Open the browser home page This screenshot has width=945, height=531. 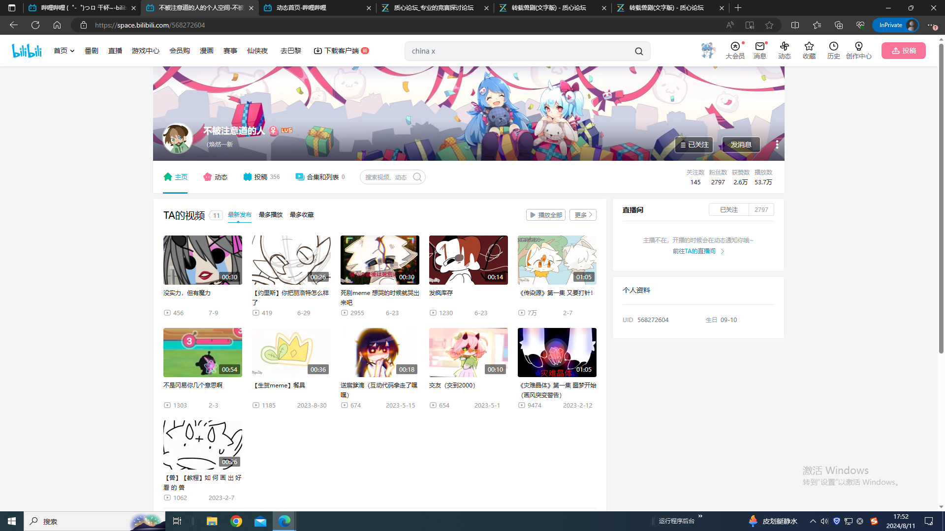pyautogui.click(x=57, y=25)
